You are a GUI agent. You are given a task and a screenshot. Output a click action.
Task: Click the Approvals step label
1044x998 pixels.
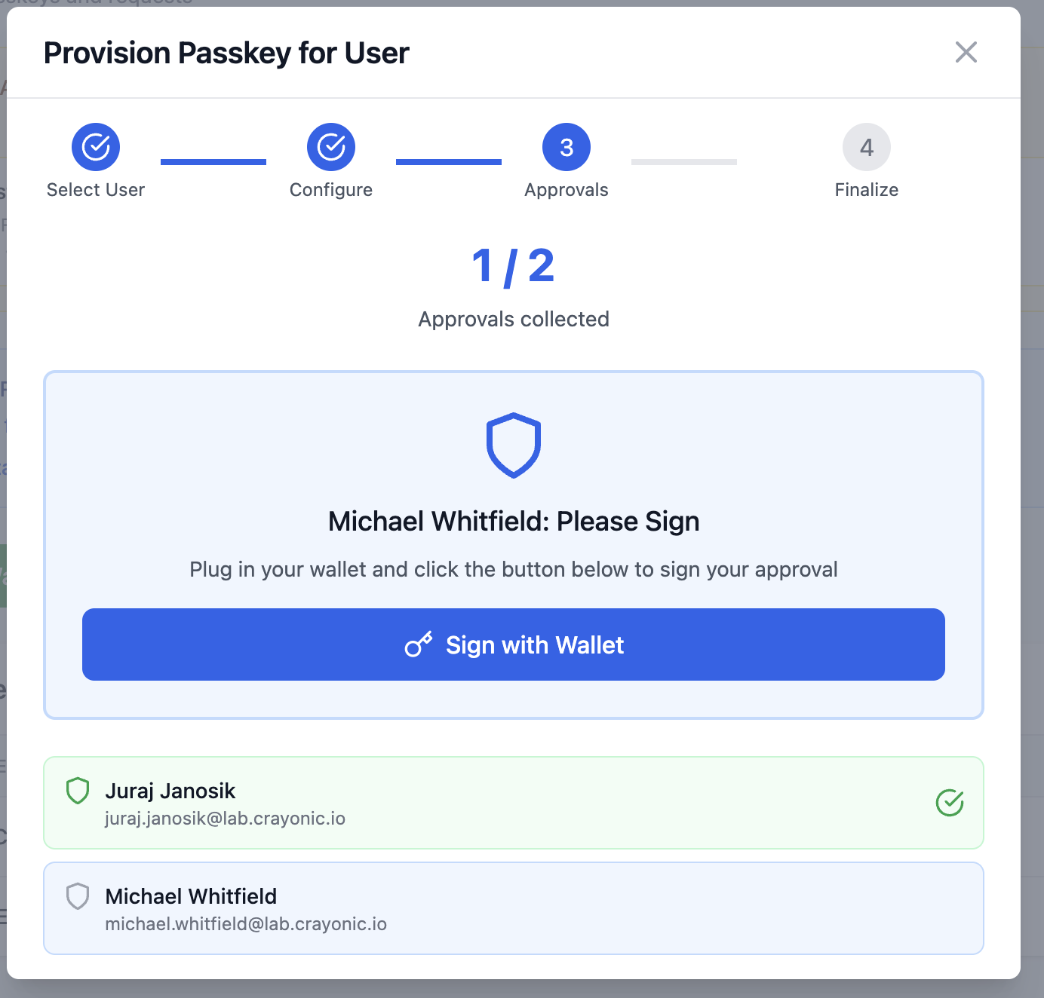click(567, 190)
